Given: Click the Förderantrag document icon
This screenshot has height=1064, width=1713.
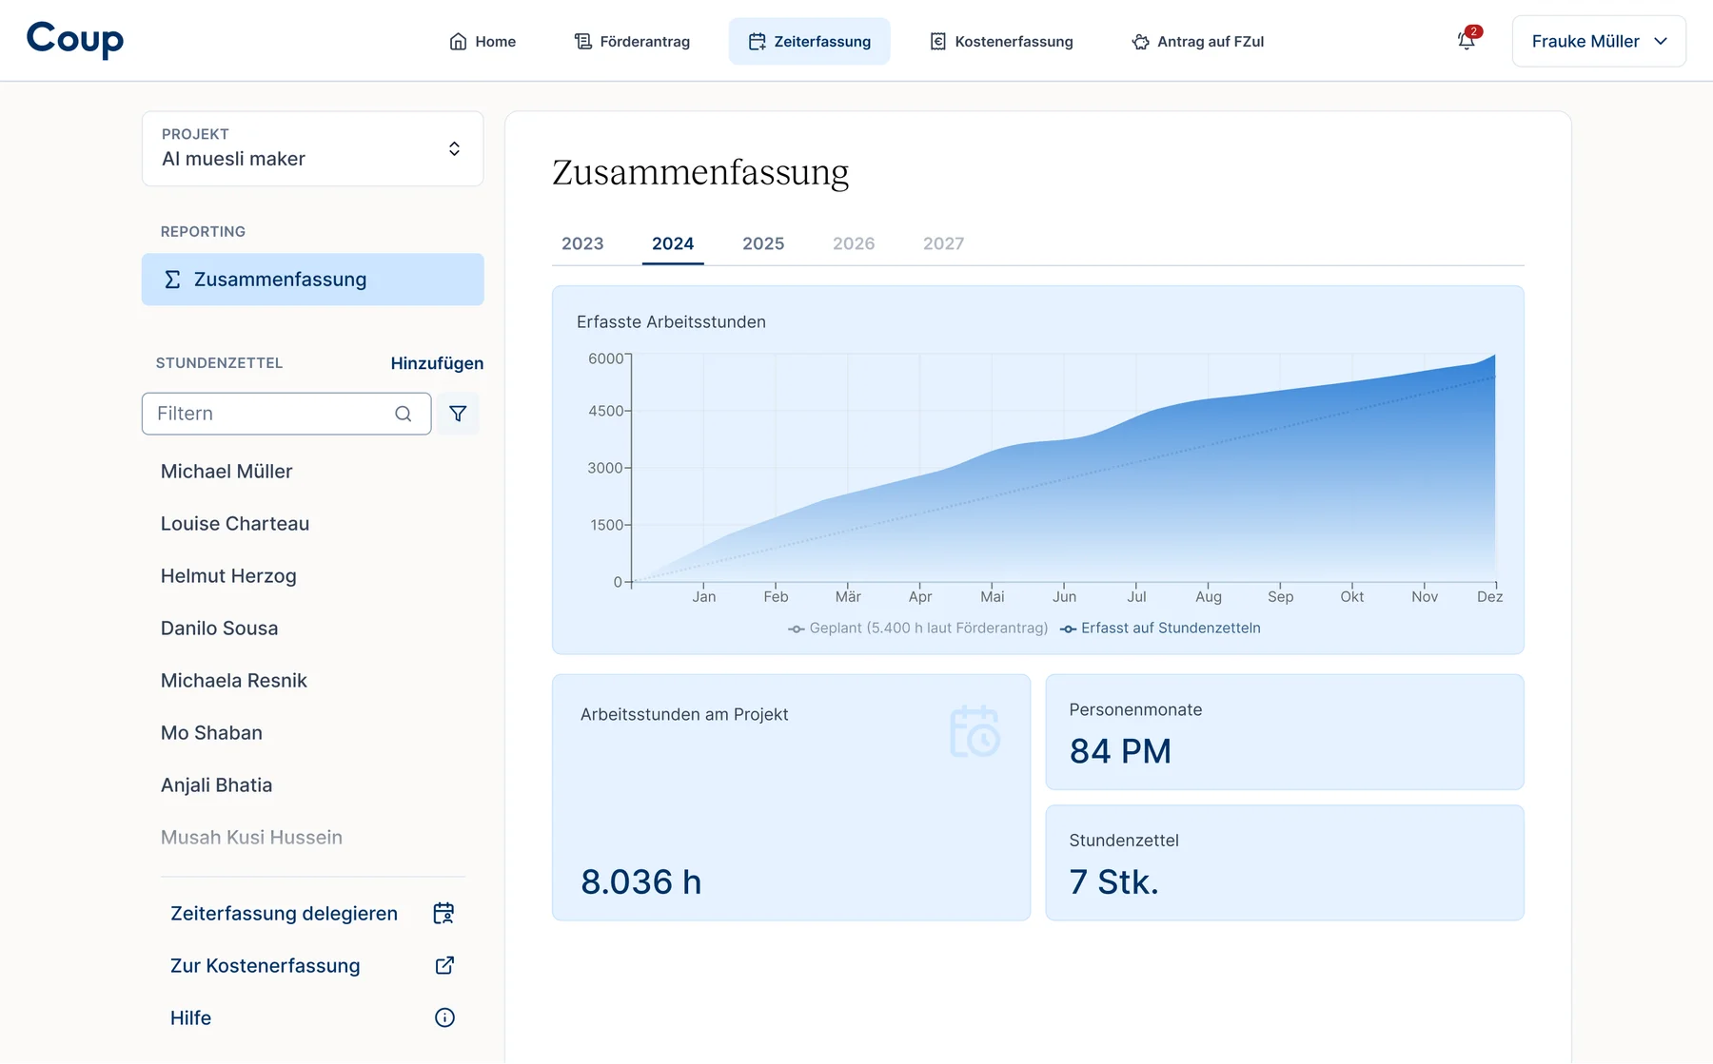Looking at the screenshot, I should coord(583,42).
